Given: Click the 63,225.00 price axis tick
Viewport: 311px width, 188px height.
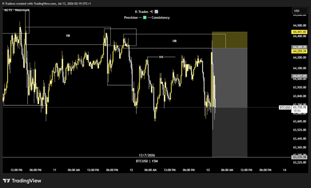Looking at the screenshot, I should pyautogui.click(x=300, y=162).
